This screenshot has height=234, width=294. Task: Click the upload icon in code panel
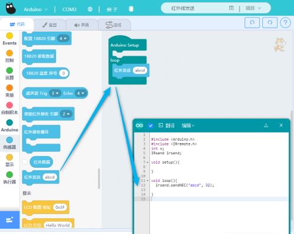point(266,126)
